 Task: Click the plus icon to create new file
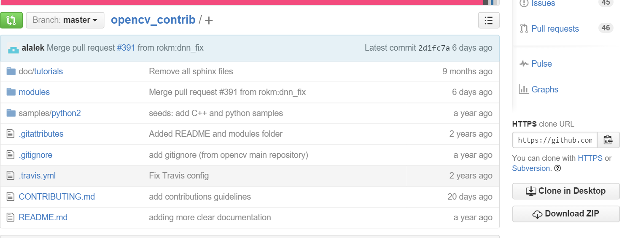coord(209,20)
